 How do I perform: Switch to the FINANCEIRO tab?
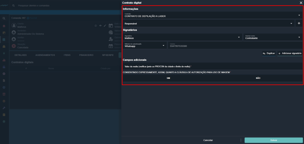86,55
